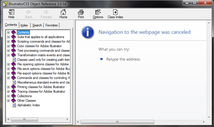Click content pane scroll right arrow

[204, 122]
